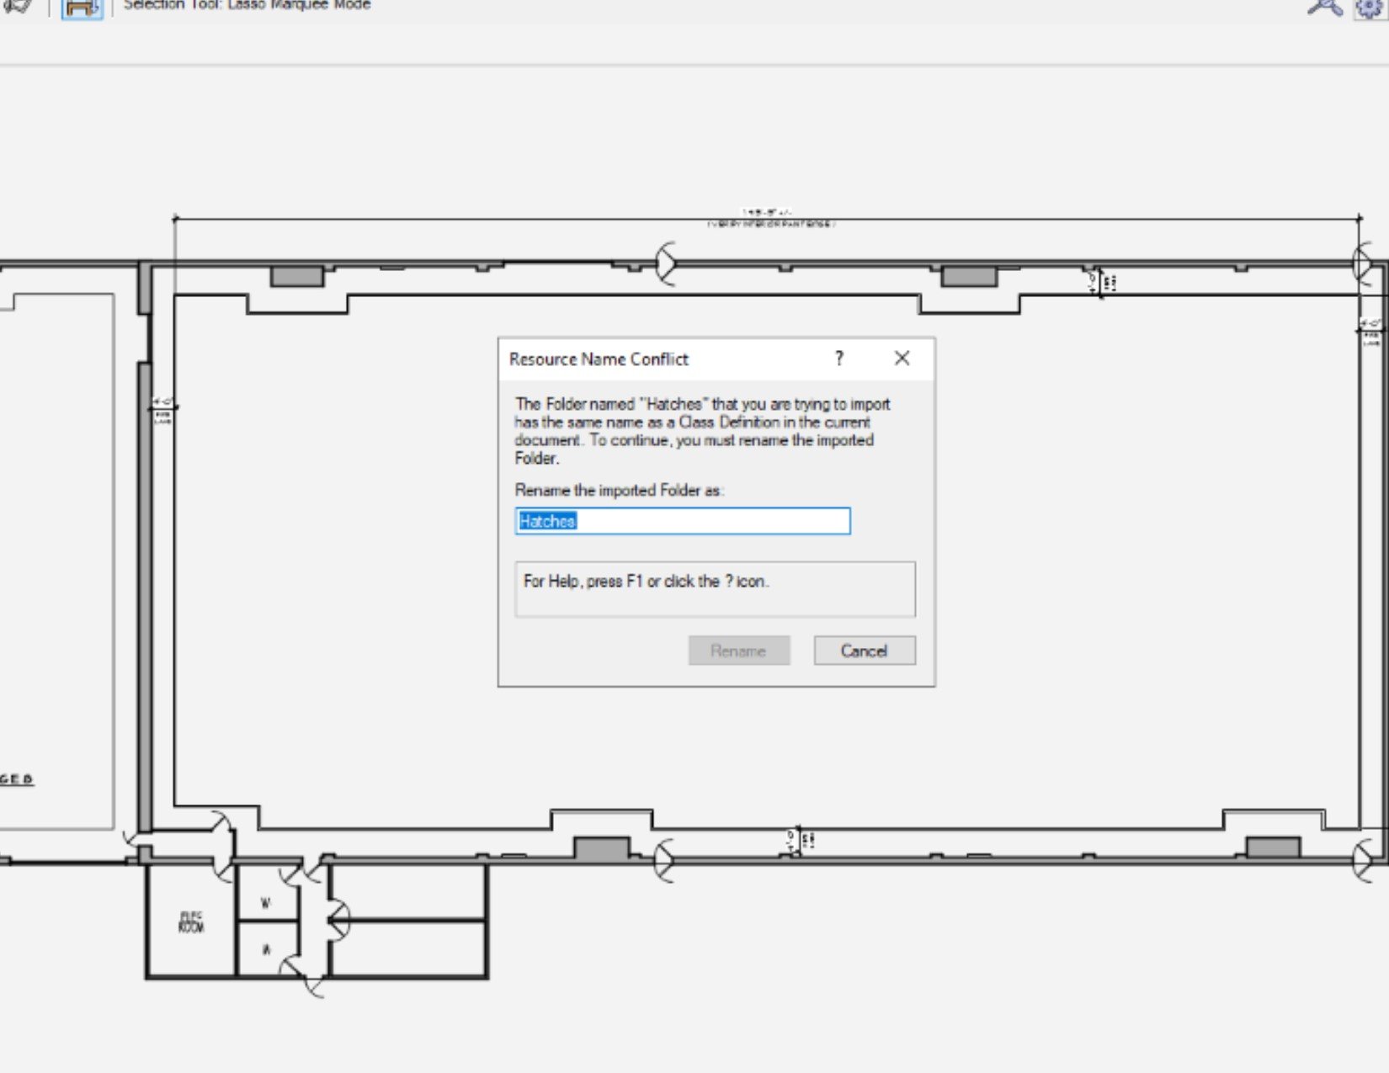The height and width of the screenshot is (1073, 1389).
Task: Cancel the Resource Name Conflict dialog
Action: [864, 650]
